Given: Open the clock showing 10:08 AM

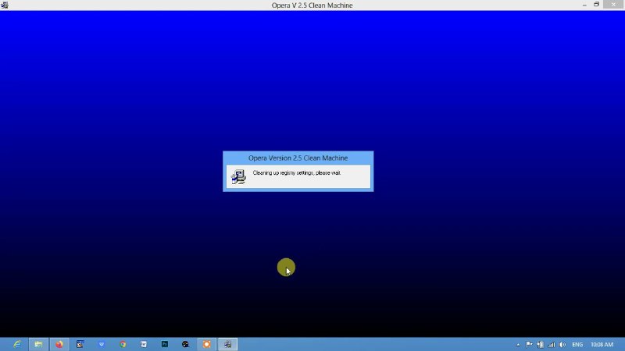Looking at the screenshot, I should [x=602, y=345].
